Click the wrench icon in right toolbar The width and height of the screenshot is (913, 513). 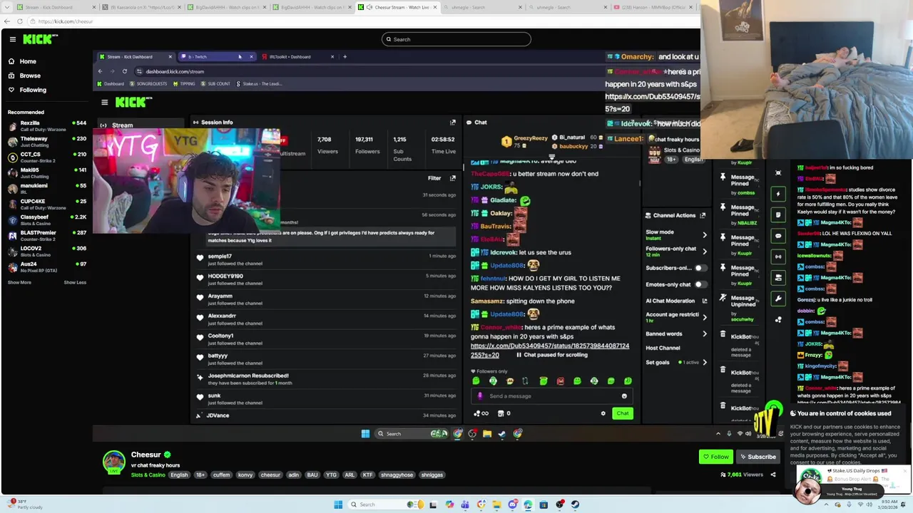[778, 299]
